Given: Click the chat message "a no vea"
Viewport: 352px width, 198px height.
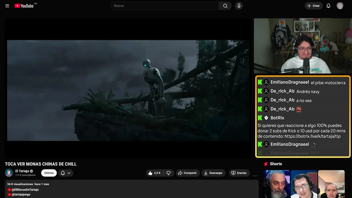Looking at the screenshot, I should point(304,100).
